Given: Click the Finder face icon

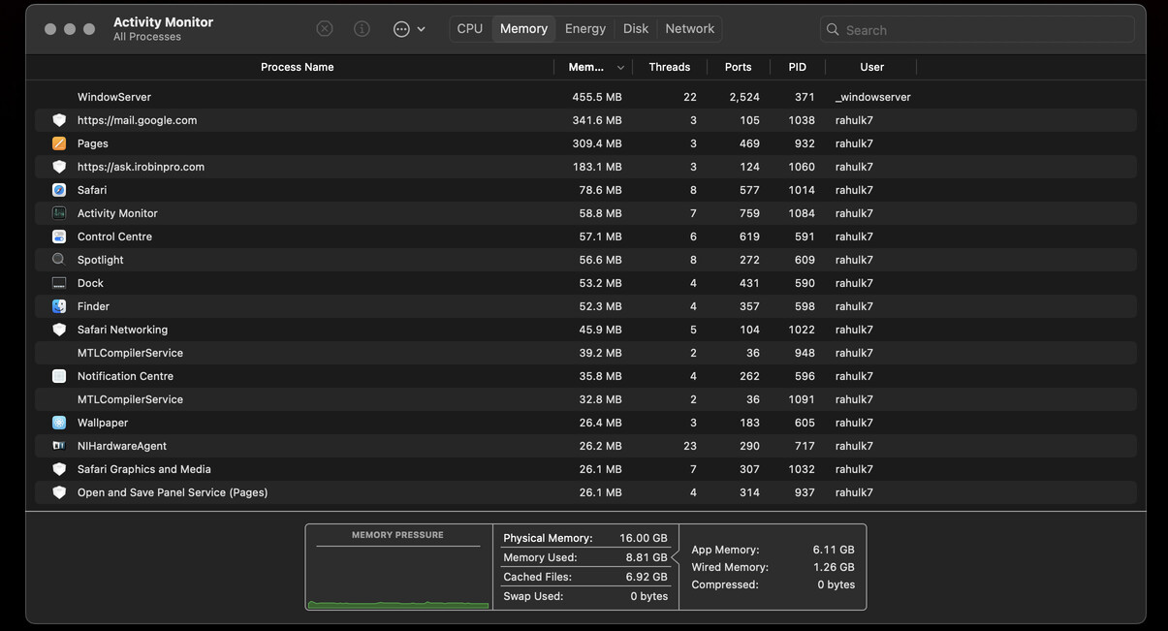Looking at the screenshot, I should 59,306.
